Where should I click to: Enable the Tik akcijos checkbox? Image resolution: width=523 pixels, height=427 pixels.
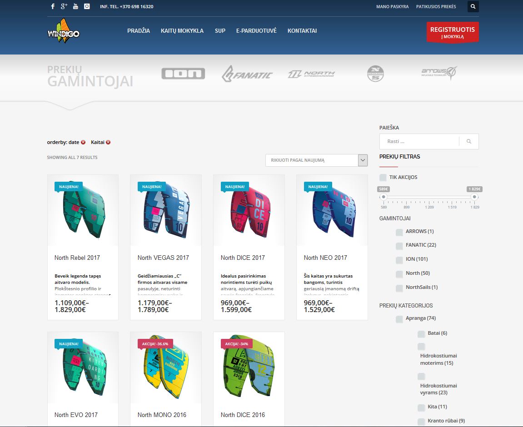point(383,177)
